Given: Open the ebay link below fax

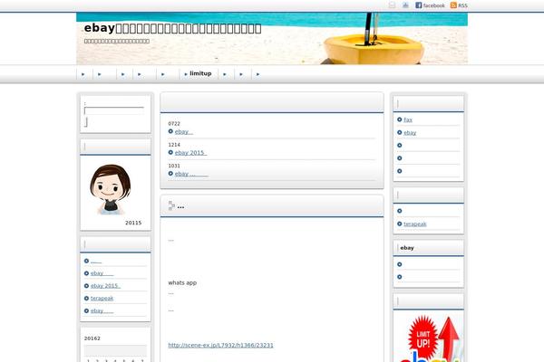Looking at the screenshot, I should pos(410,133).
